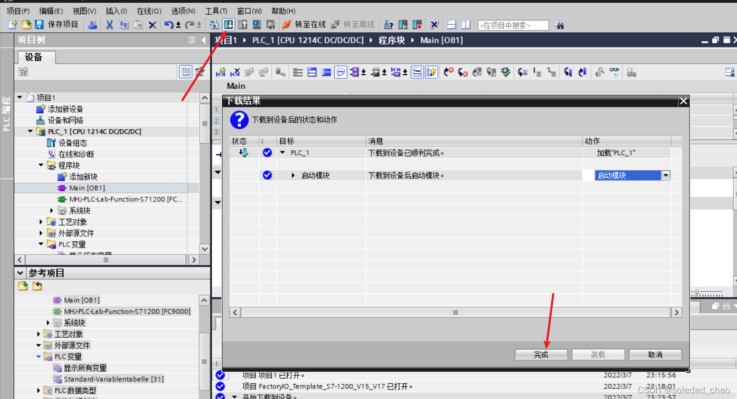737x399 pixels.
Task: Select MHJ-PLC-Lab-Function-S71200 [FC9000] in reference project
Action: click(x=127, y=311)
